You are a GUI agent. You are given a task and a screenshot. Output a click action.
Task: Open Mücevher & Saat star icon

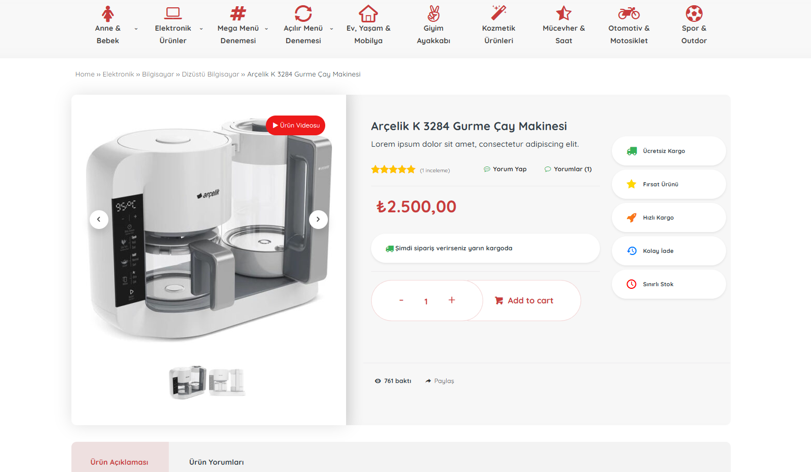[x=563, y=14]
